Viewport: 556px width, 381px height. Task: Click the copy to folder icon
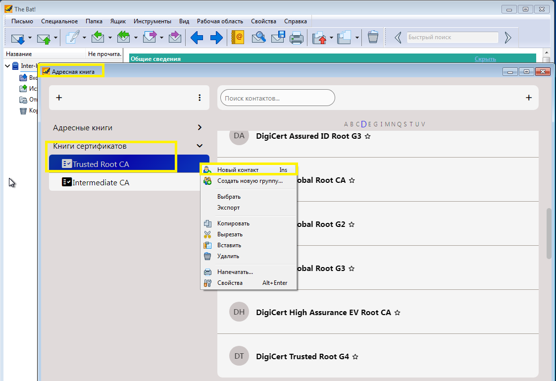point(344,38)
